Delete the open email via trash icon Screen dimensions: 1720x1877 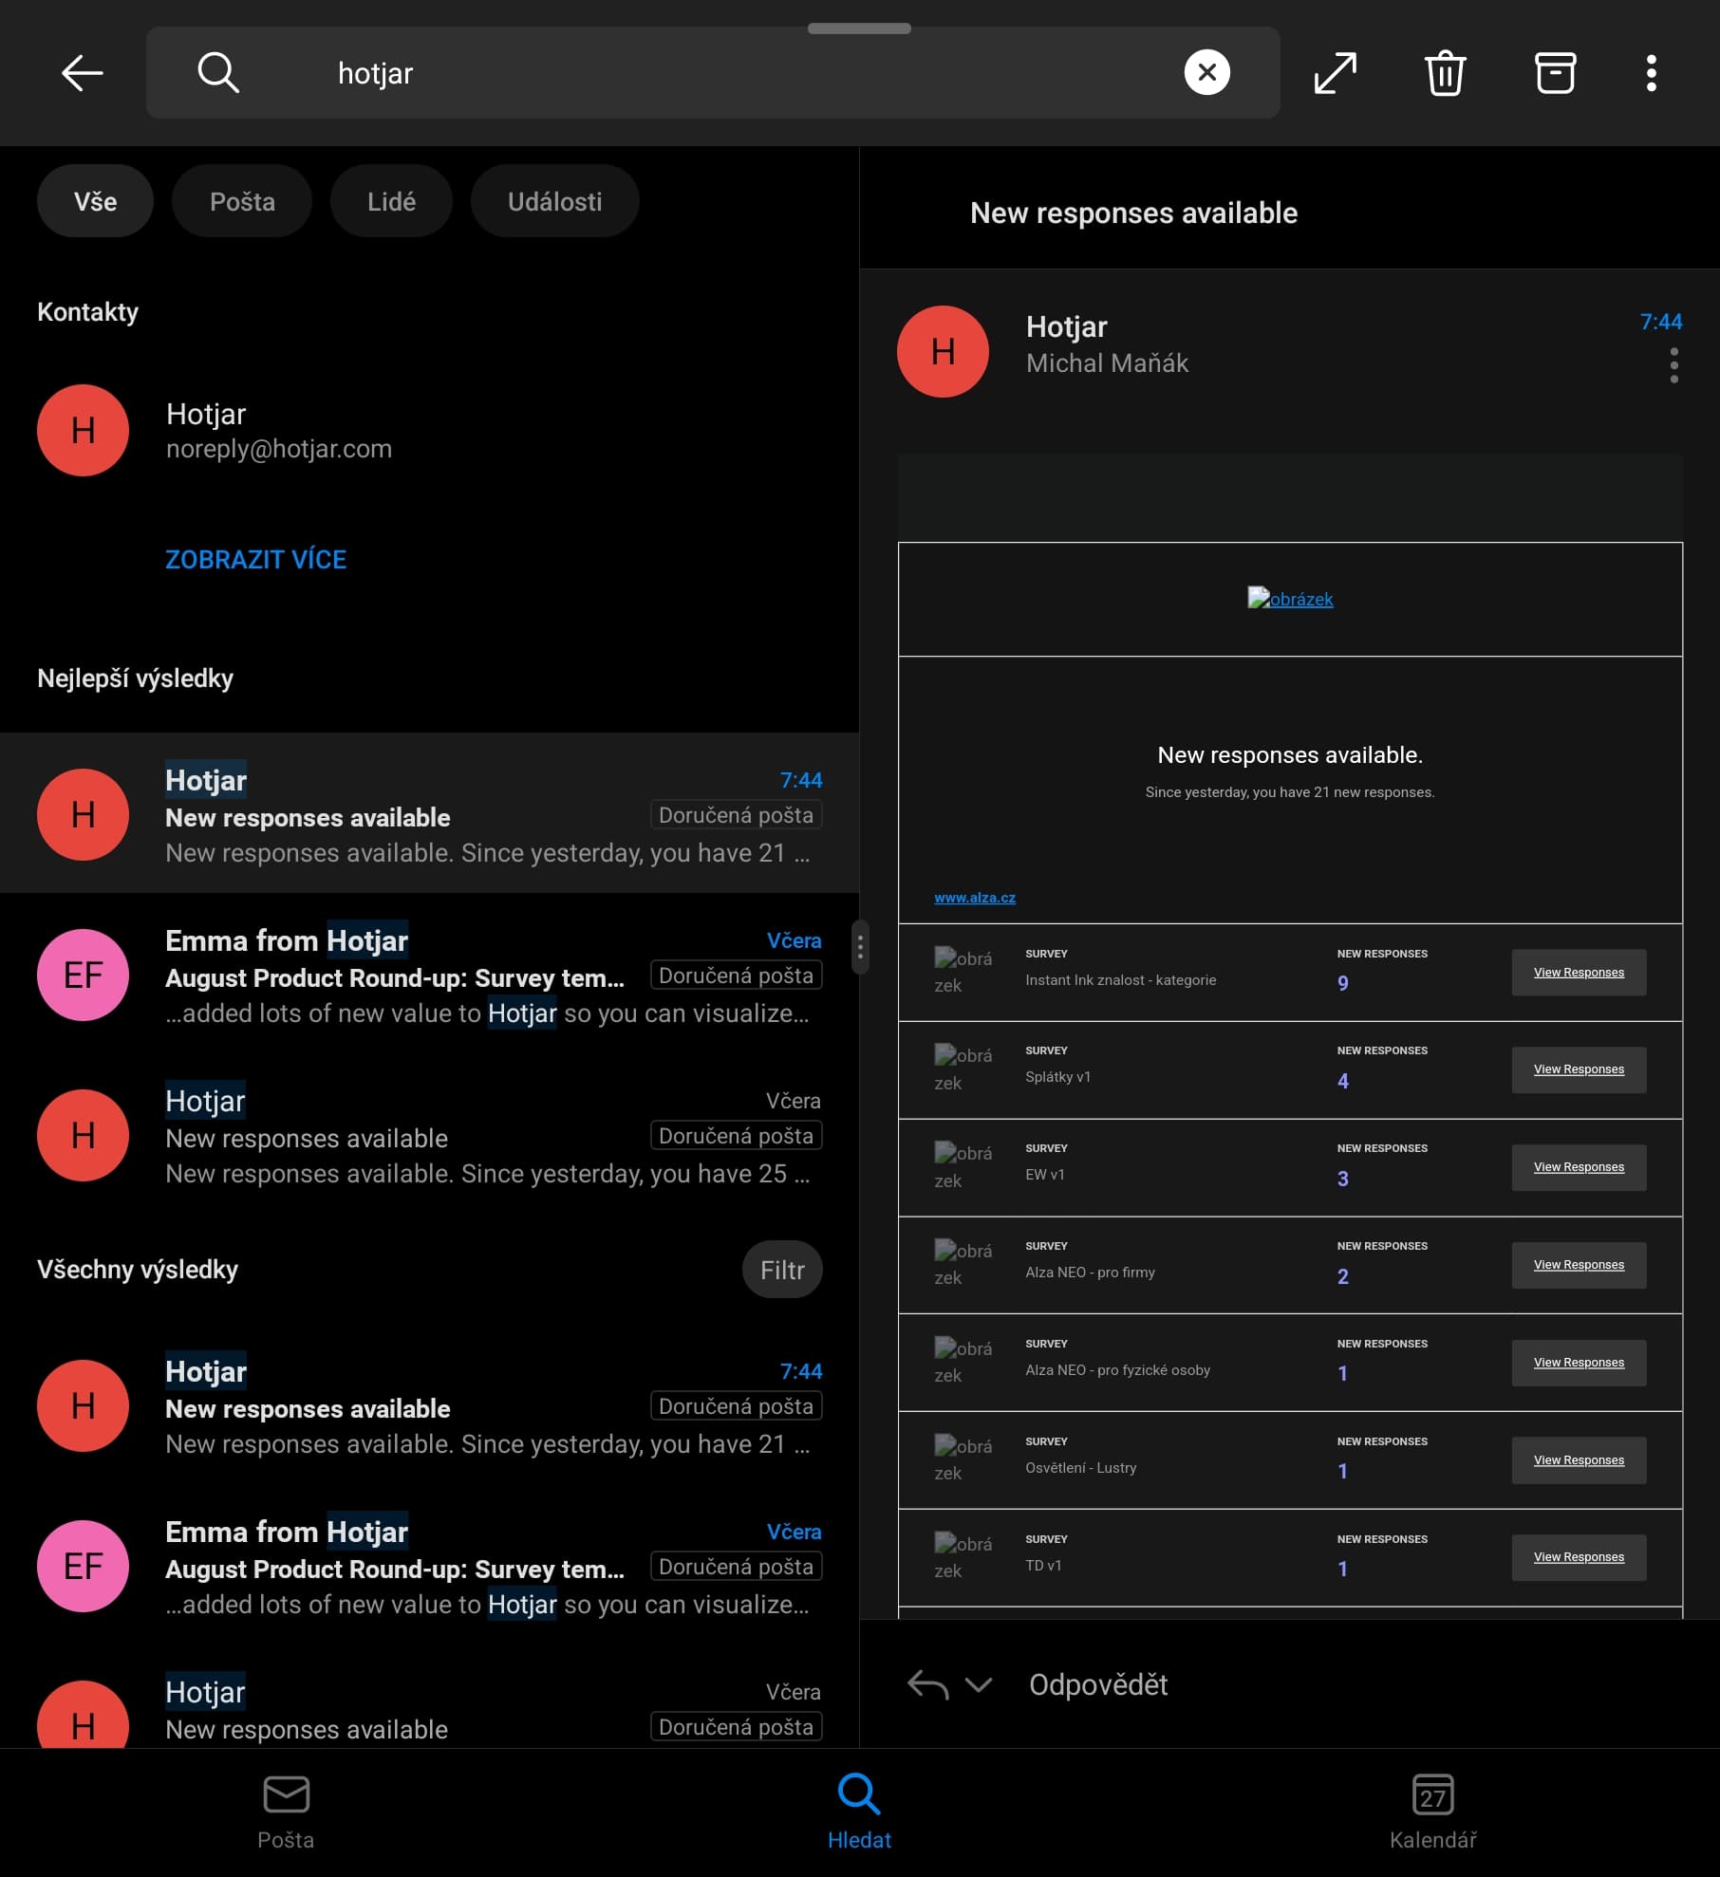point(1445,73)
